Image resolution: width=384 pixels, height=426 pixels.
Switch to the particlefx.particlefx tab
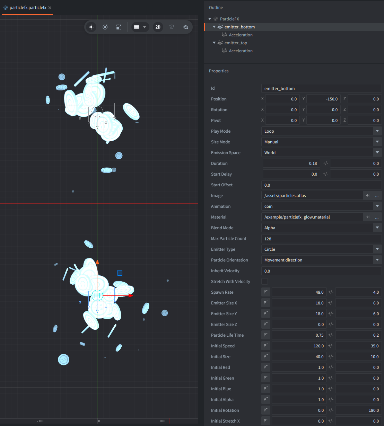(x=28, y=8)
